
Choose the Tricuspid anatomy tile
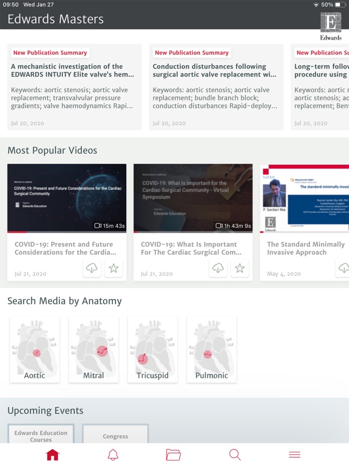153,350
